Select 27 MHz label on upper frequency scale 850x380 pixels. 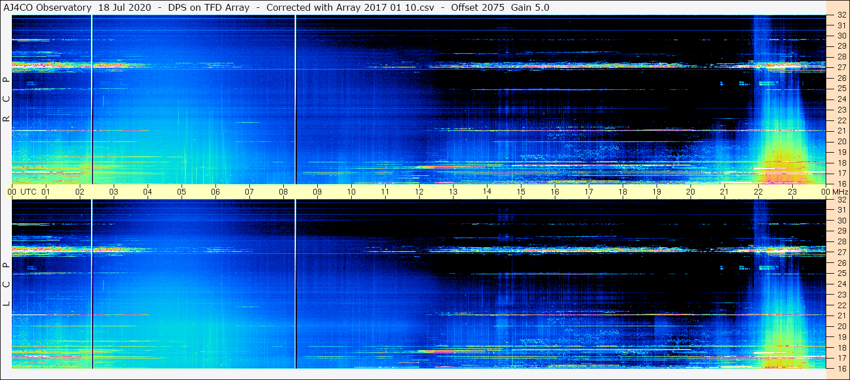(x=841, y=67)
